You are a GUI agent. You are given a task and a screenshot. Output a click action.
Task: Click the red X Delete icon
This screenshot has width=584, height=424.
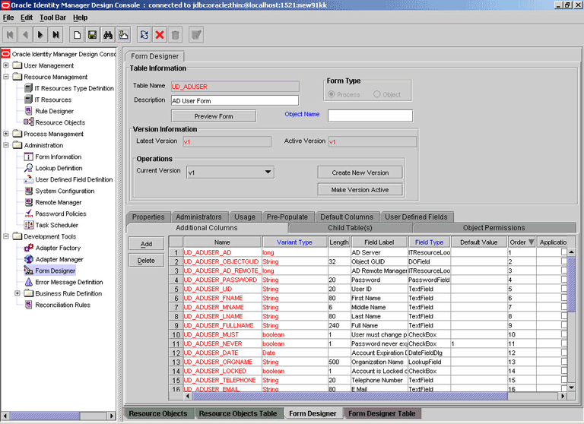click(160, 35)
